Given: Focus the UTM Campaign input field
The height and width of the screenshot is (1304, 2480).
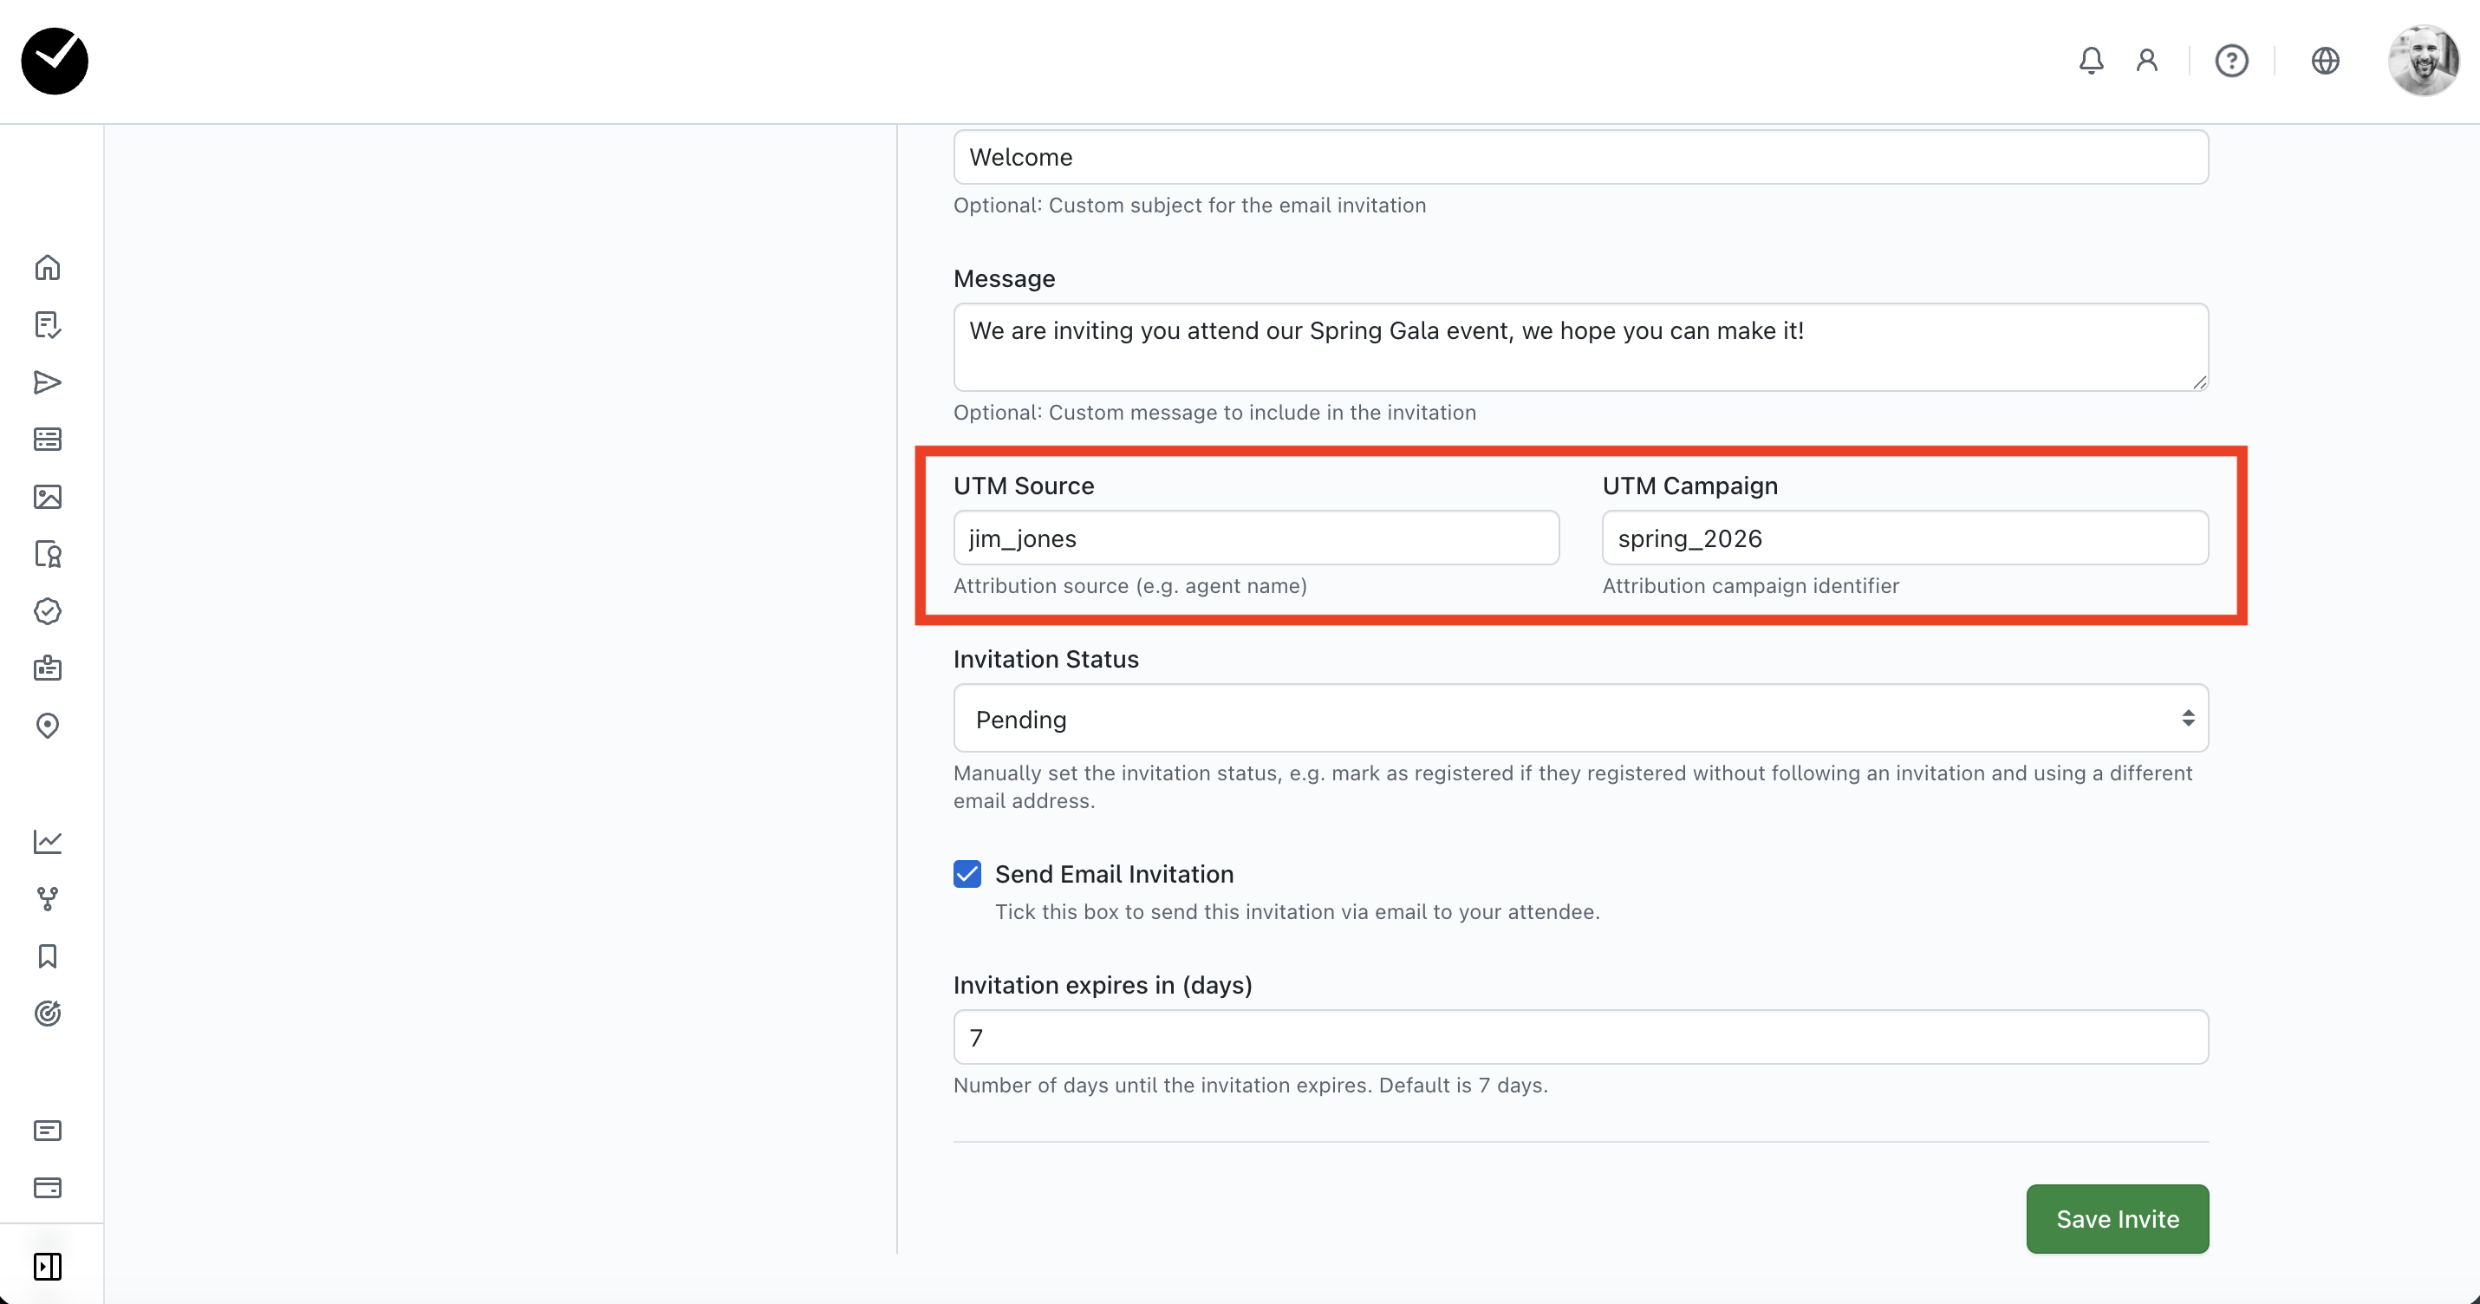Looking at the screenshot, I should pos(1904,538).
